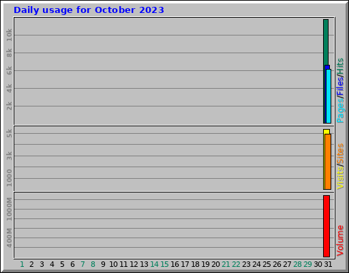Click day 17 on the x-axis

tap(185, 264)
